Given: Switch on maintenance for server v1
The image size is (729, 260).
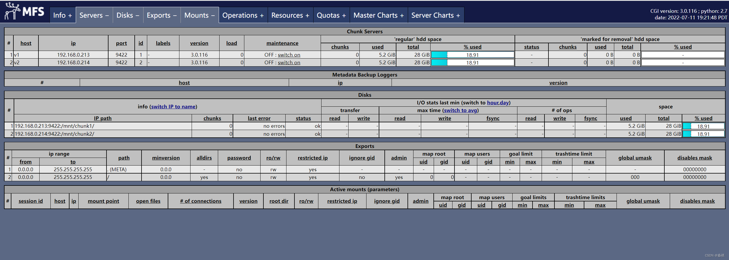Looking at the screenshot, I should click(289, 55).
